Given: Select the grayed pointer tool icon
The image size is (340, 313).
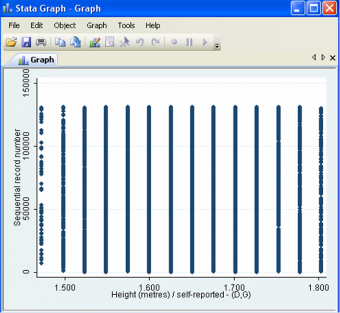Looking at the screenshot, I should tap(124, 42).
